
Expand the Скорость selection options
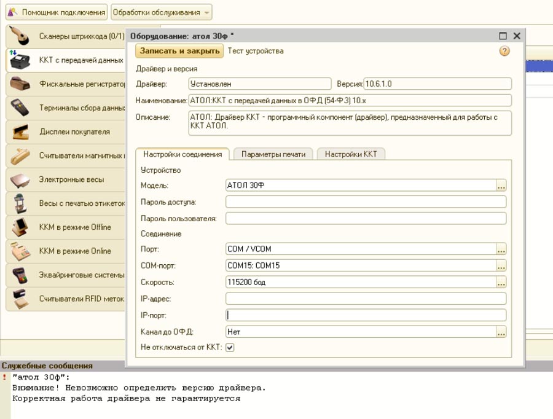[501, 282]
